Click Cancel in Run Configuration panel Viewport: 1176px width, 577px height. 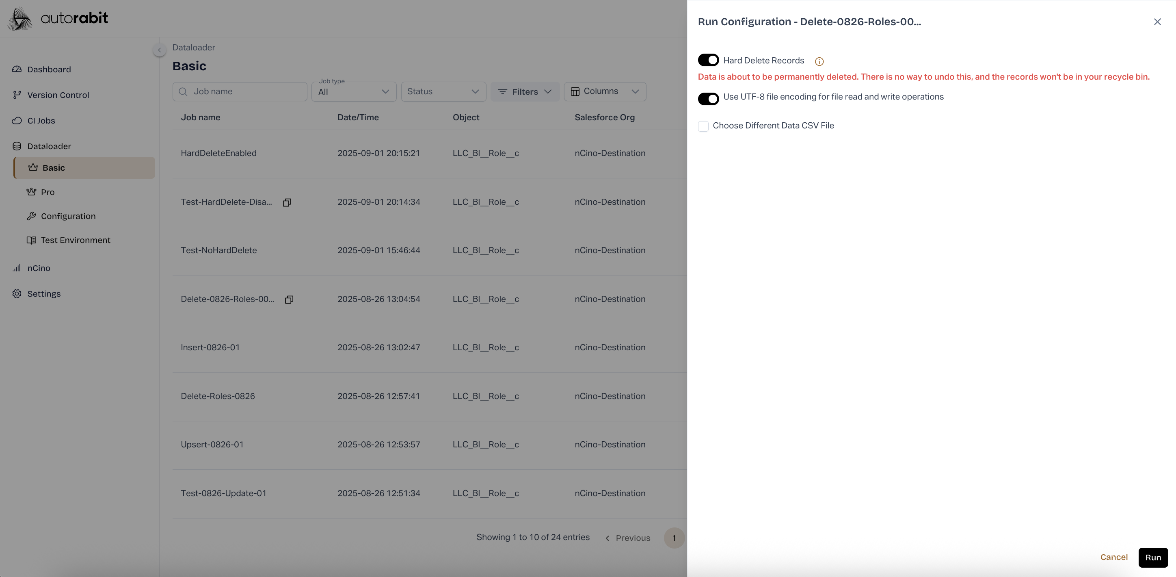[x=1113, y=557]
